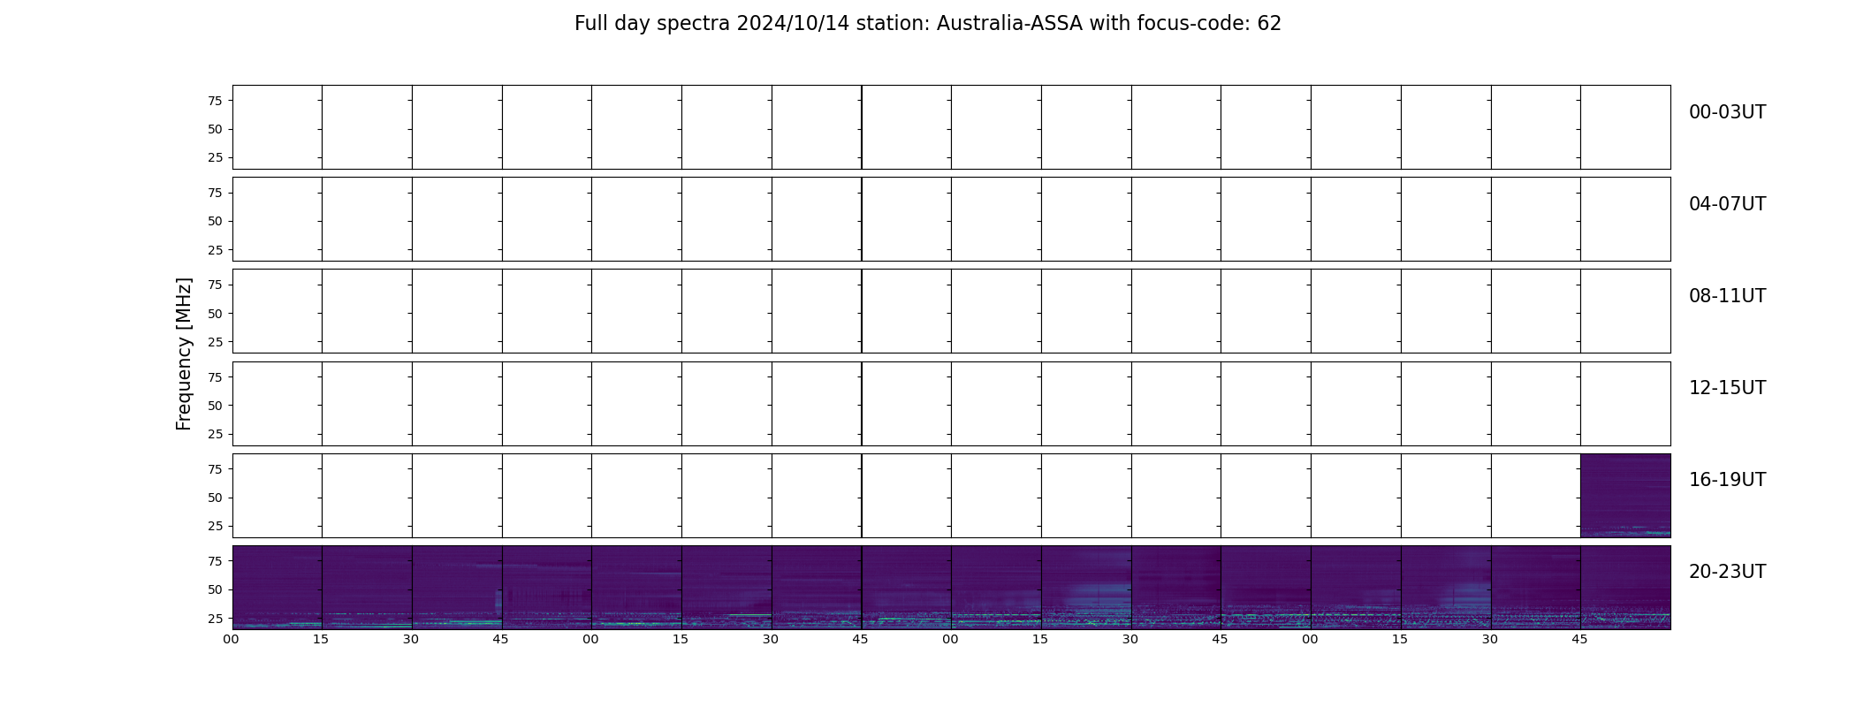This screenshot has height=707, width=1856.
Task: Open the 21:30–21:45 spectrogram in the 20-23UT row
Action: (817, 588)
